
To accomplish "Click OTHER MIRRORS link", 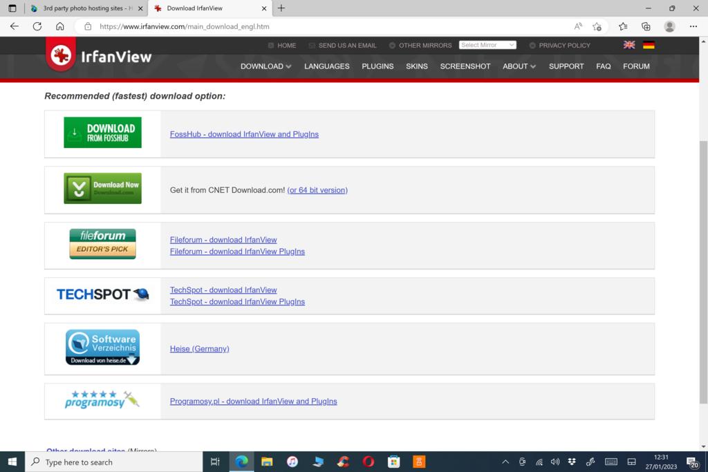I will 425,45.
